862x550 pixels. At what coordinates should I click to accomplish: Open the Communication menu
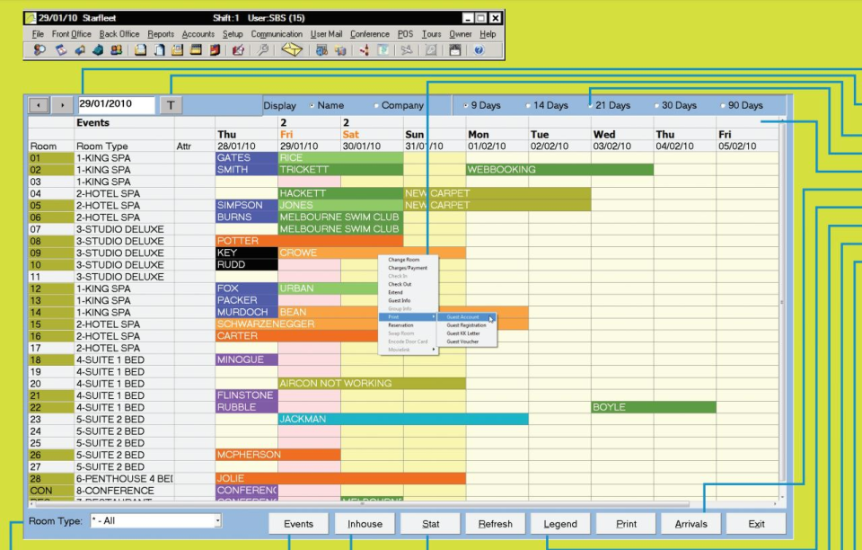(x=277, y=34)
